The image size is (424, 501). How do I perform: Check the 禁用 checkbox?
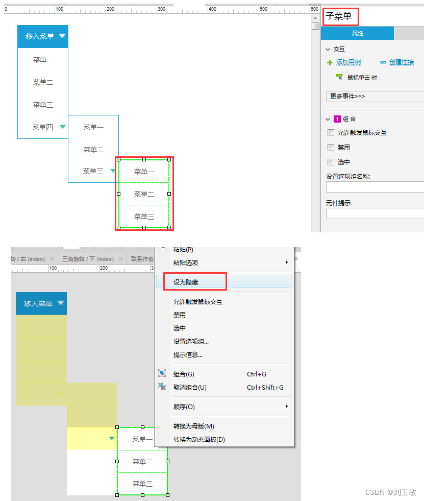pyautogui.click(x=331, y=147)
